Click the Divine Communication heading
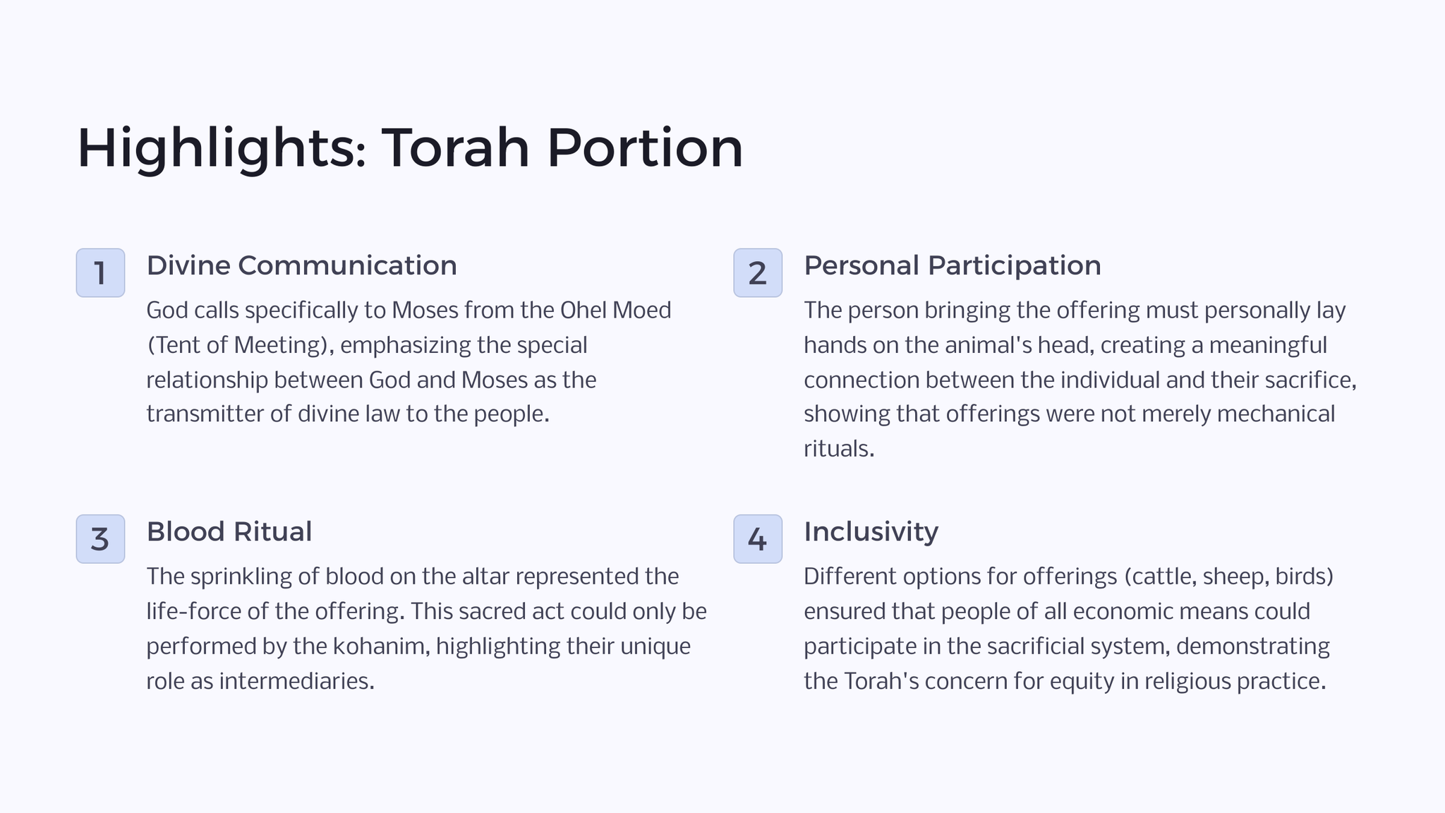The image size is (1445, 813). [302, 265]
